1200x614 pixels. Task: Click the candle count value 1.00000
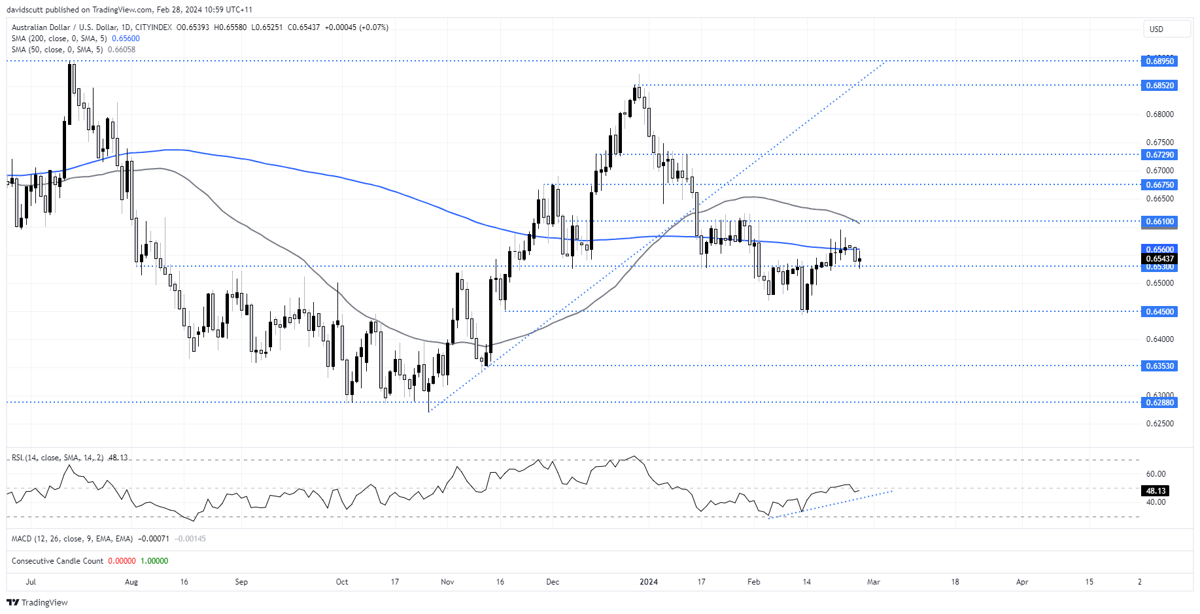click(x=154, y=561)
